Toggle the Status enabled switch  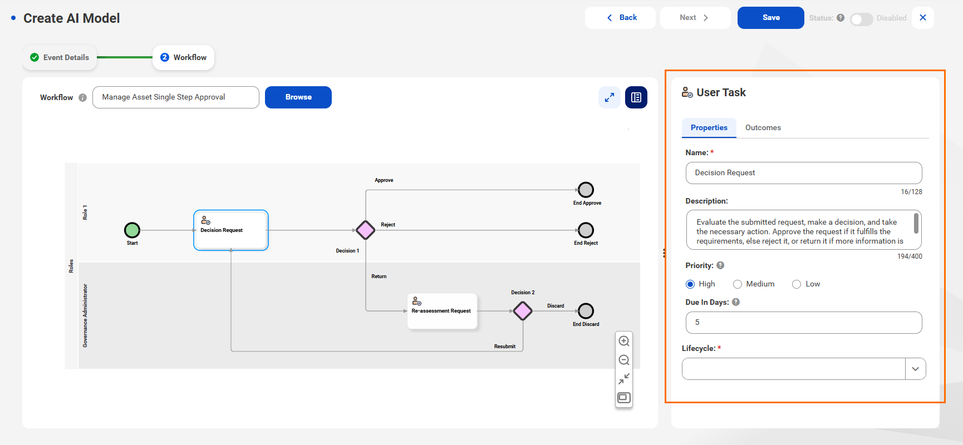coord(861,19)
